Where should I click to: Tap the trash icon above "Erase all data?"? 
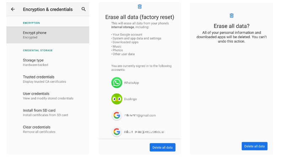(231, 16)
